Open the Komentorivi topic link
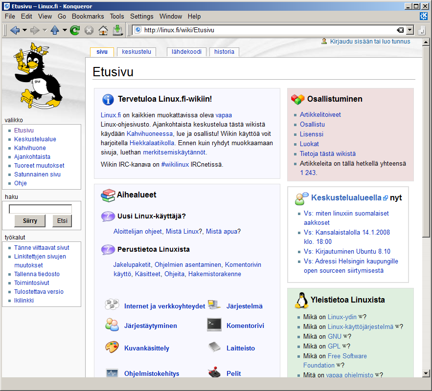 tap(245, 326)
